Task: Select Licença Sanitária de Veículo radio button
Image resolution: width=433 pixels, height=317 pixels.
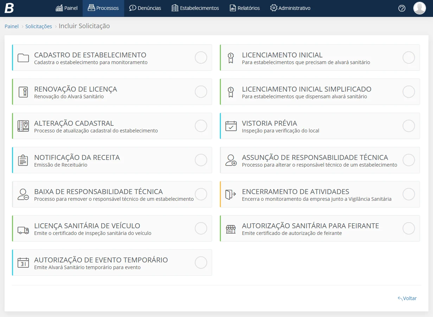Action: coord(201,228)
